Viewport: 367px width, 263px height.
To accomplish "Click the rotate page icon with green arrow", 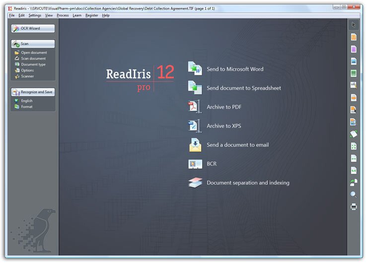I will tap(354, 134).
